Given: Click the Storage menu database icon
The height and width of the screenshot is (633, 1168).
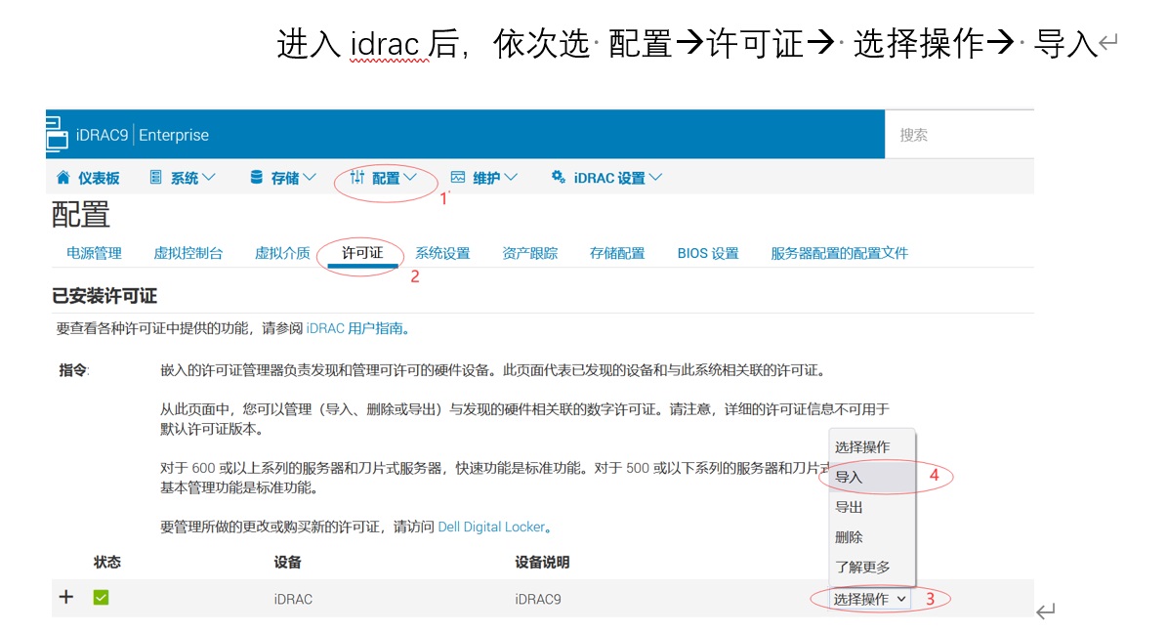Looking at the screenshot, I should pos(256,177).
